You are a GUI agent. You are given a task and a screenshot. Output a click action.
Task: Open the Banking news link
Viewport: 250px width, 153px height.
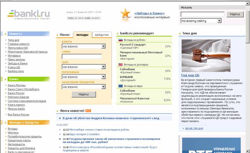pyautogui.click(x=16, y=71)
